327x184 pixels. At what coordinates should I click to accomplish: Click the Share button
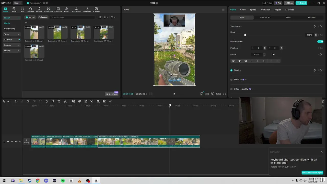(x=289, y=3)
